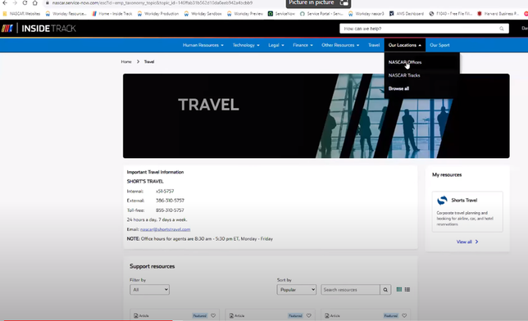Reload the page with browser refresh icon
The image size is (528, 321).
(x=25, y=2)
